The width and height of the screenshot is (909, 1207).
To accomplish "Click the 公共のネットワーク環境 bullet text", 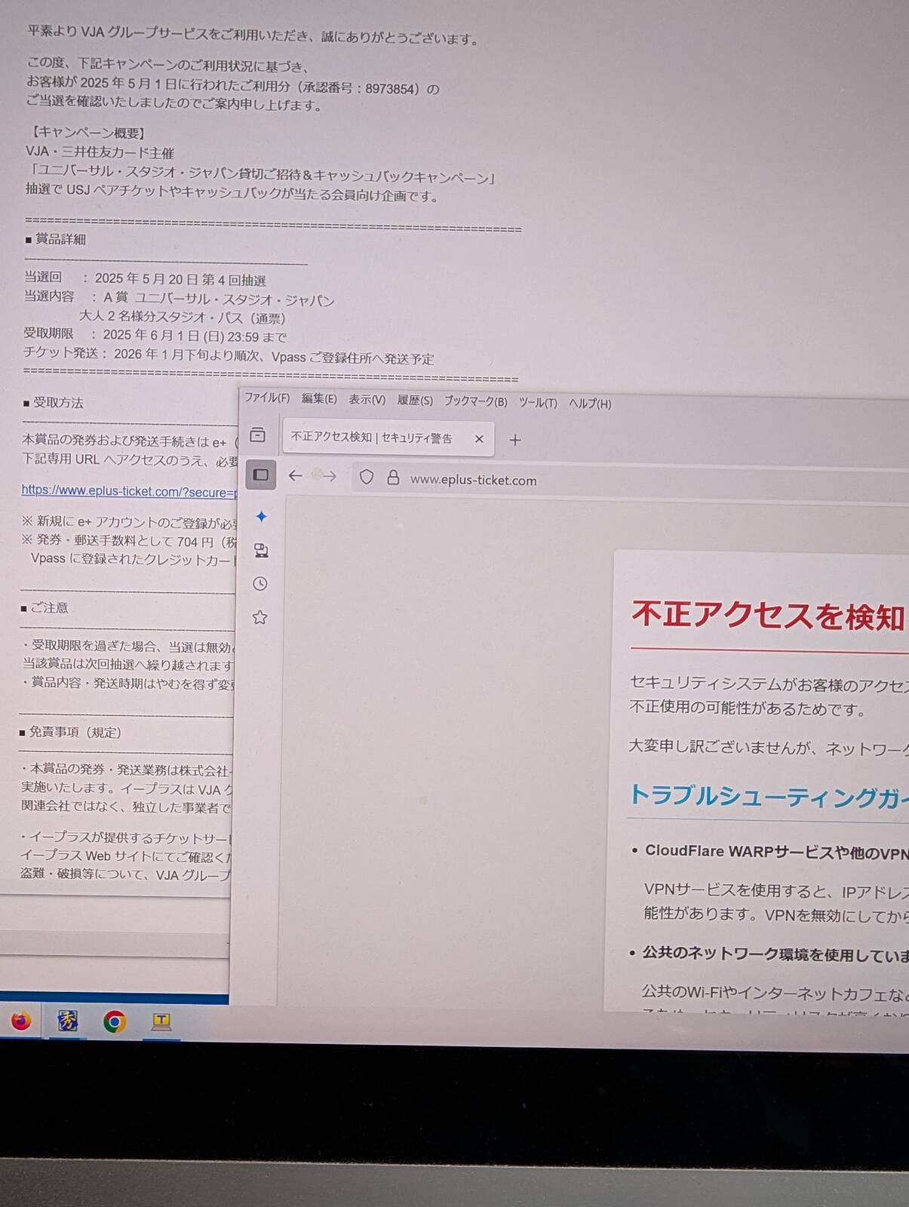I will pyautogui.click(x=775, y=954).
